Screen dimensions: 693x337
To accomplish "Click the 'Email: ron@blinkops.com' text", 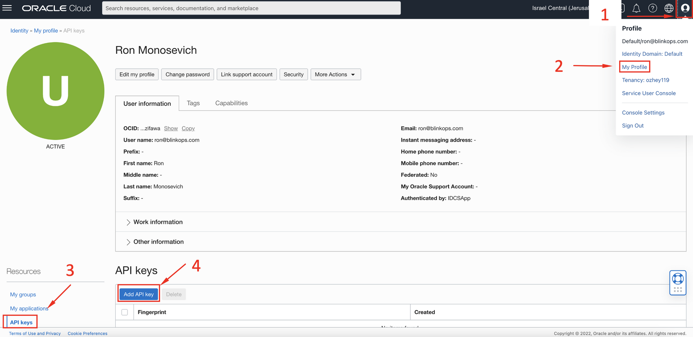I will (x=432, y=128).
